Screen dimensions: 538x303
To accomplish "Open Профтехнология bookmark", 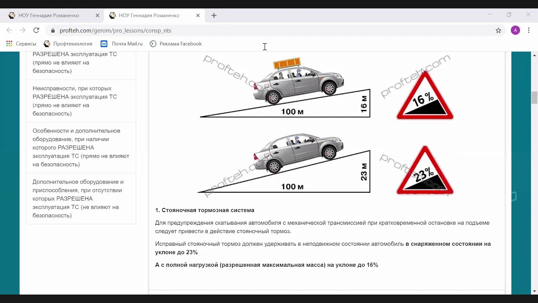I will coord(68,44).
